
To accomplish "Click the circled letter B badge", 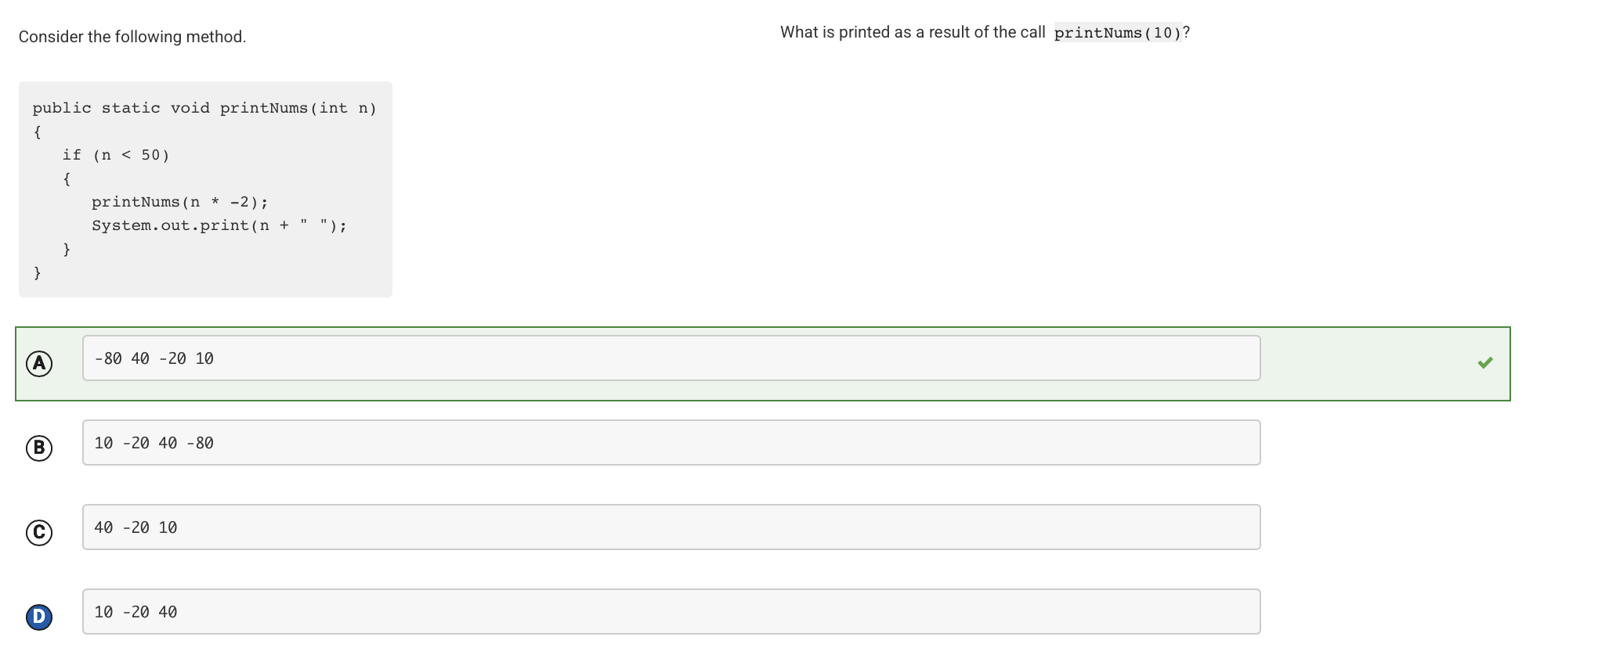I will [39, 448].
